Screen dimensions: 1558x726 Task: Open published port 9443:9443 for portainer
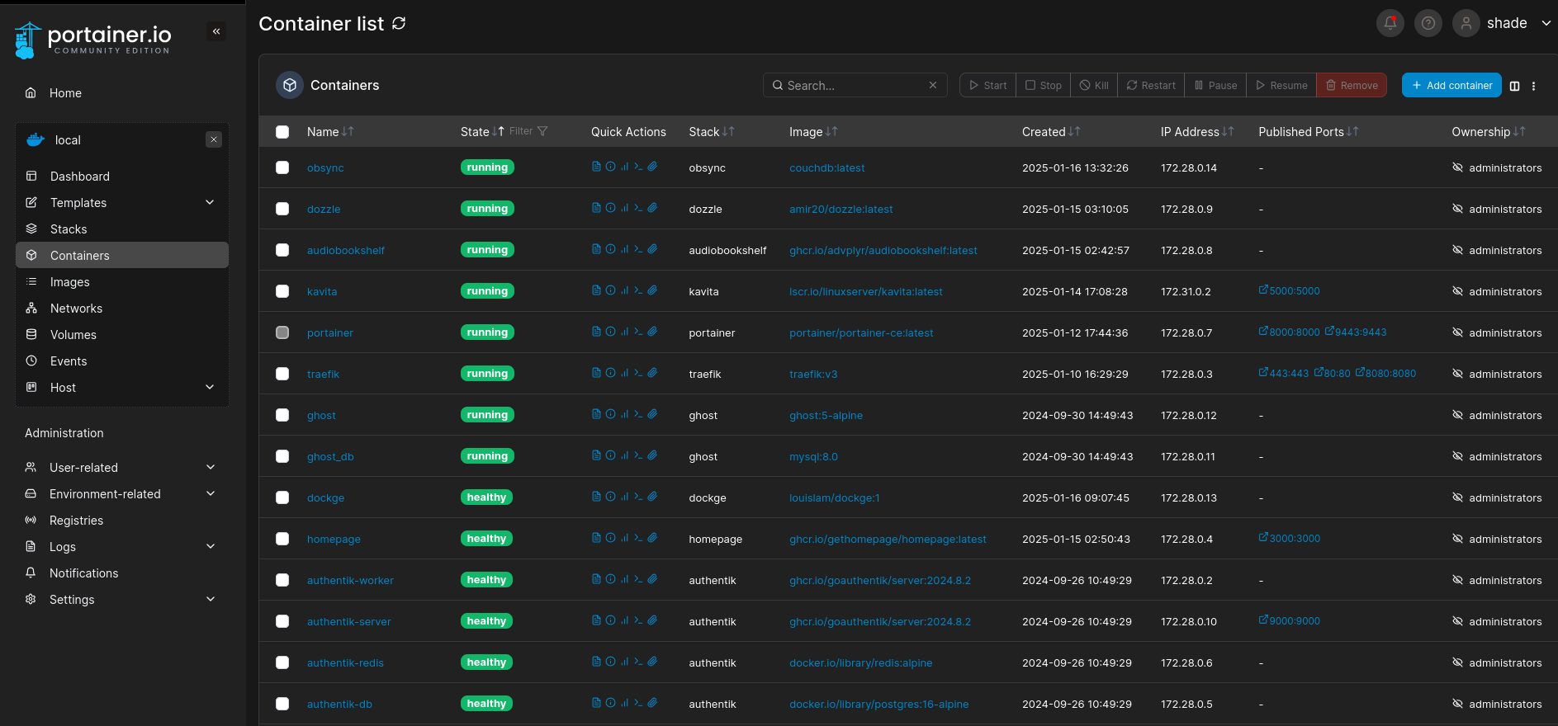pyautogui.click(x=1356, y=332)
